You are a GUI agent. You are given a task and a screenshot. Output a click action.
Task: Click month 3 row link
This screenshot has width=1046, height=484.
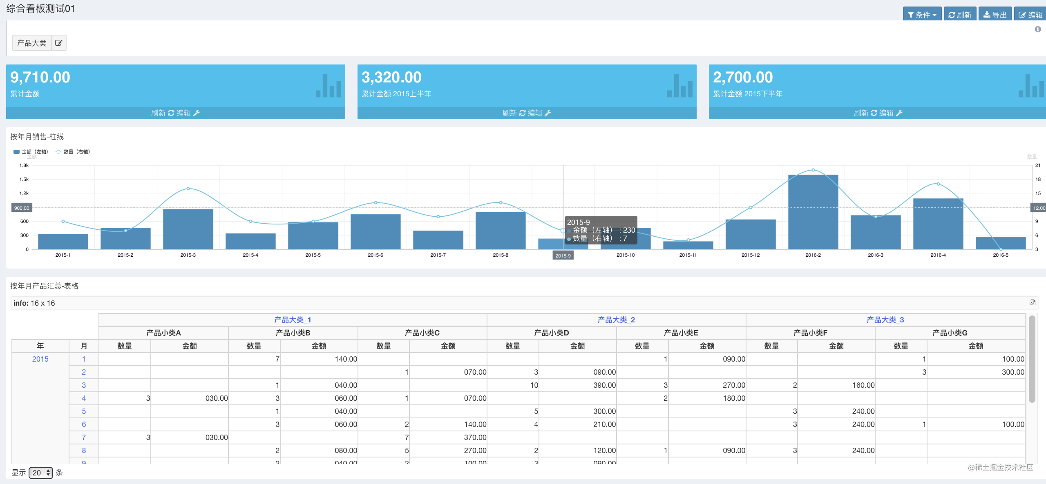click(x=84, y=385)
